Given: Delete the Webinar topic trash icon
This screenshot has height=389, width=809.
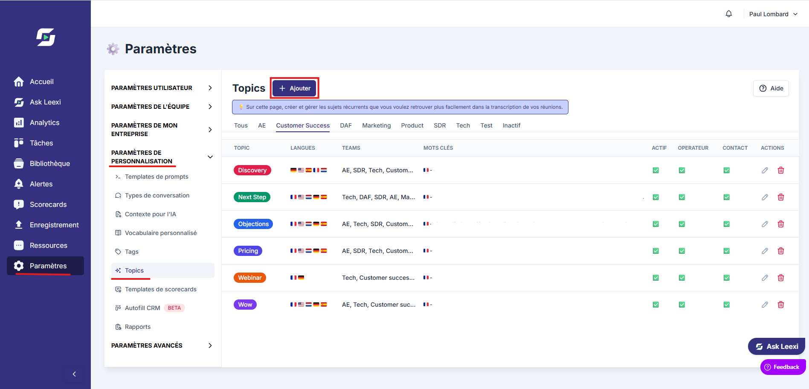Looking at the screenshot, I should [x=781, y=278].
